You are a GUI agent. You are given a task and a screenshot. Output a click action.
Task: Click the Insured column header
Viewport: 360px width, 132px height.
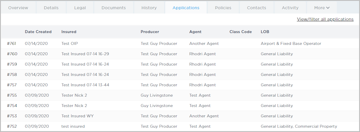(x=69, y=32)
